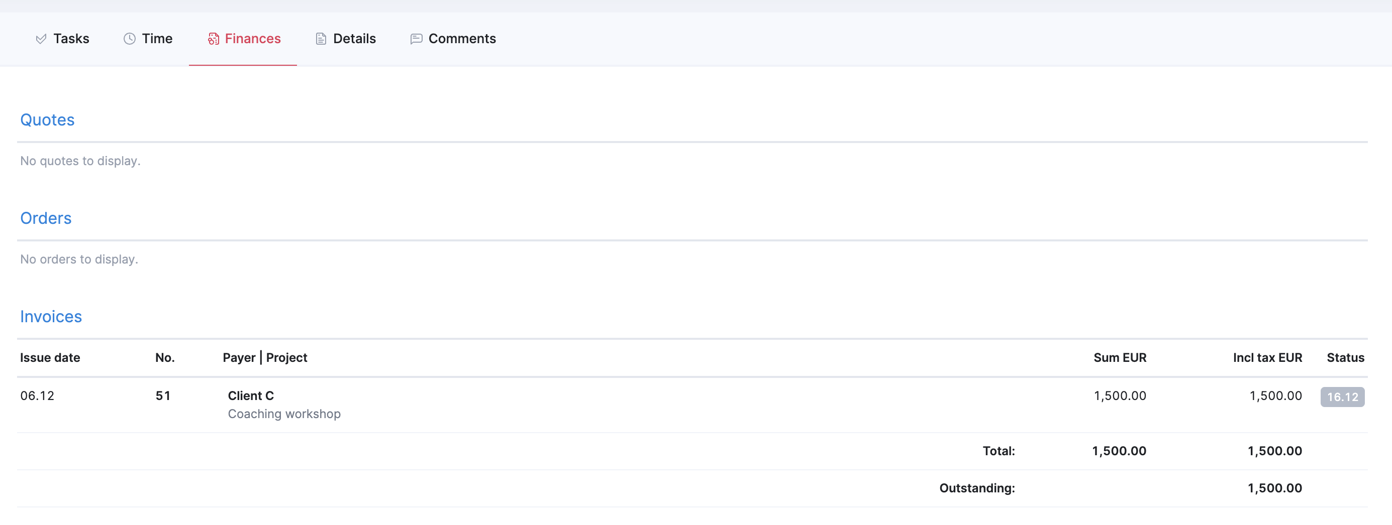Image resolution: width=1392 pixels, height=525 pixels.
Task: Open payer Client C
Action: tap(251, 396)
